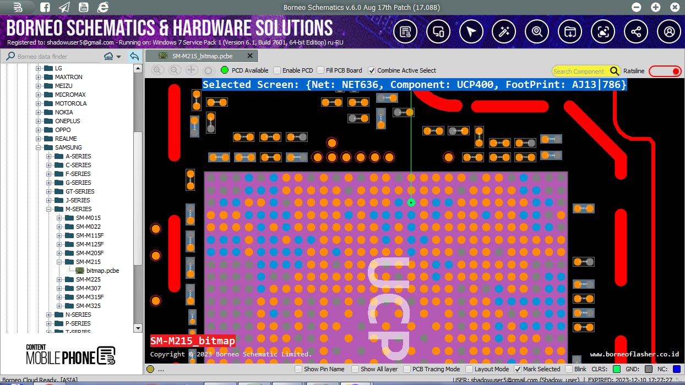Open the magnifier search round tool

537,32
